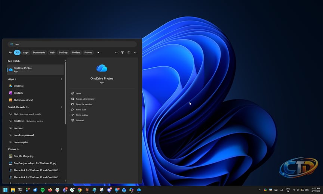Open OneDrive cloud icon on the taskbar
This screenshot has height=194, width=323.
coord(139,190)
